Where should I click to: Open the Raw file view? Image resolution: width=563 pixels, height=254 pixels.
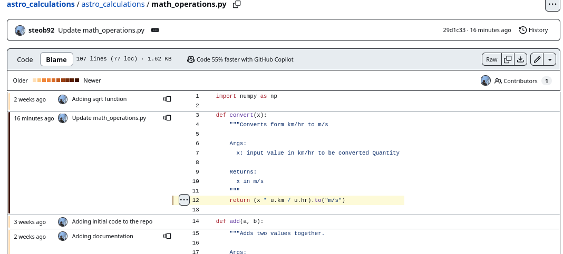coord(491,59)
